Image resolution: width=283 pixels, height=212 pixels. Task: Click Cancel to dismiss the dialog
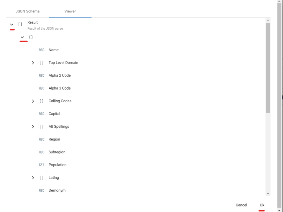click(x=241, y=205)
